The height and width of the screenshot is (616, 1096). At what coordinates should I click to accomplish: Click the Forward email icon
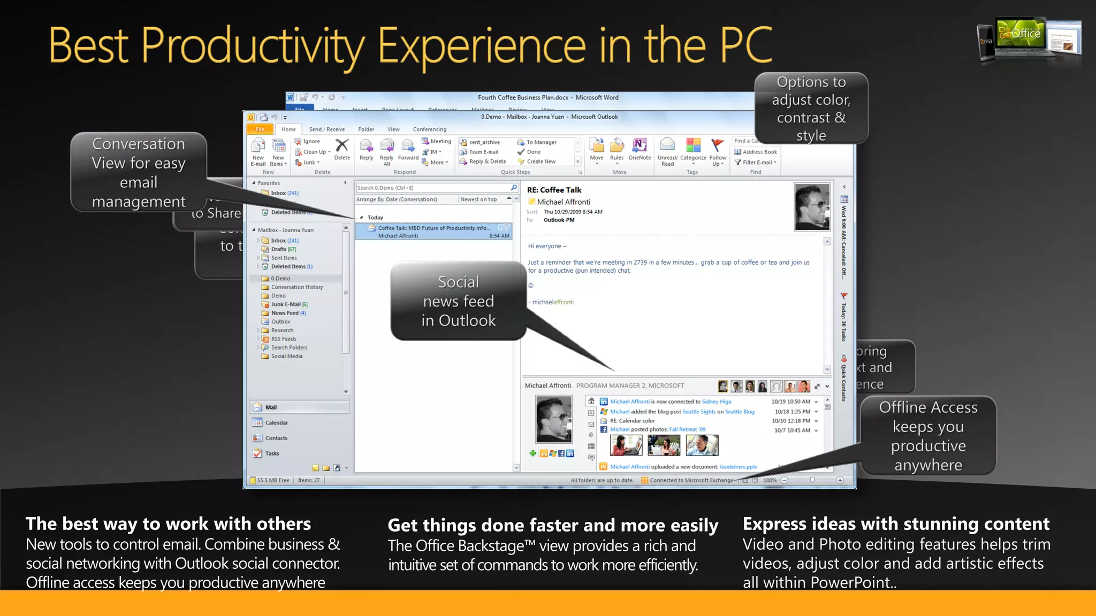coord(408,146)
